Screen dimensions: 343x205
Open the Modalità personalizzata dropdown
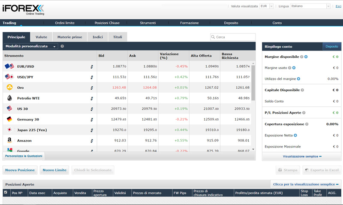[31, 46]
